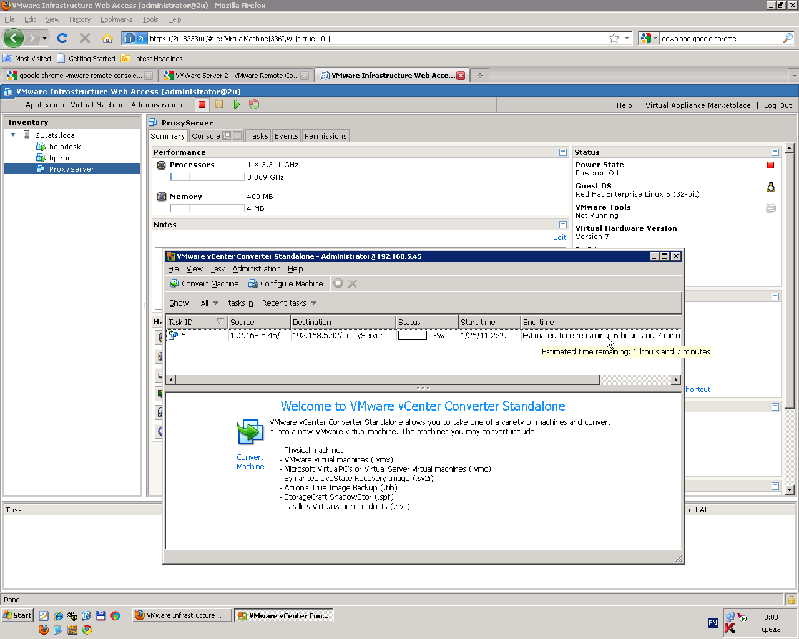
Task: Click the Firefox URL address field
Action: [x=378, y=38]
